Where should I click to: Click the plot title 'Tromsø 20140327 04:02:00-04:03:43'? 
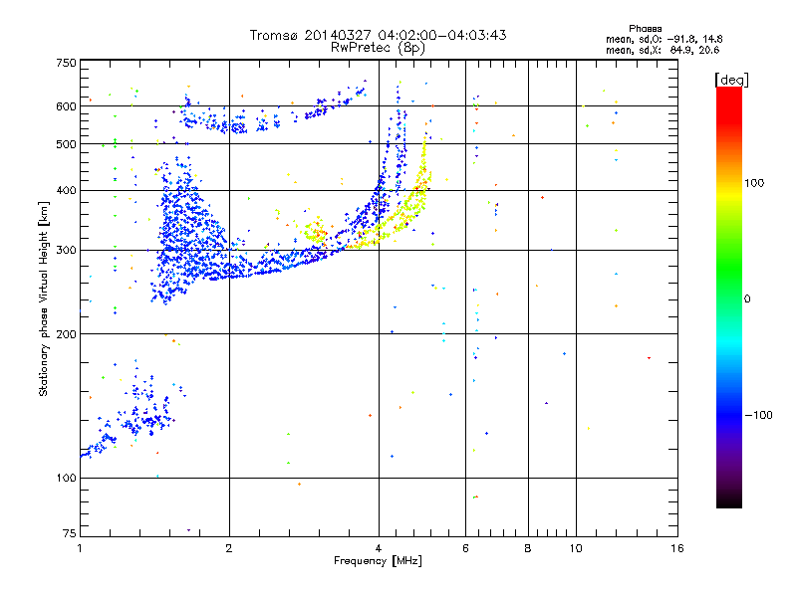pos(378,35)
